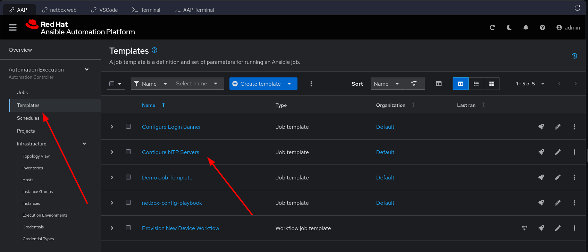Open manage columns icon
This screenshot has height=252, width=588.
[x=439, y=84]
